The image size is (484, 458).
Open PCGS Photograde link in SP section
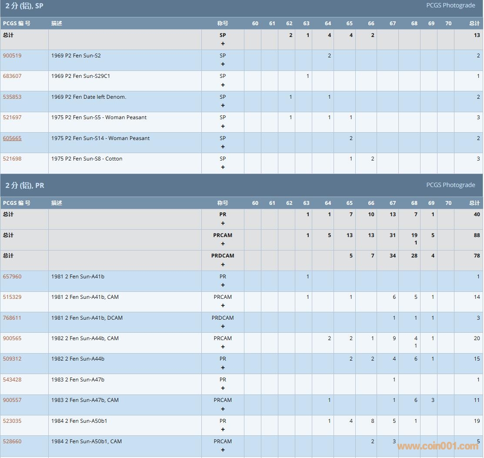tap(451, 6)
